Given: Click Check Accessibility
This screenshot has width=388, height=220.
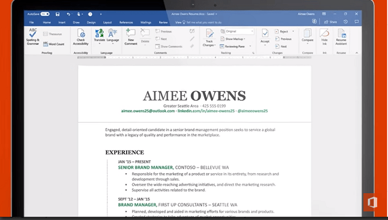Looking at the screenshot, I should tap(80, 36).
